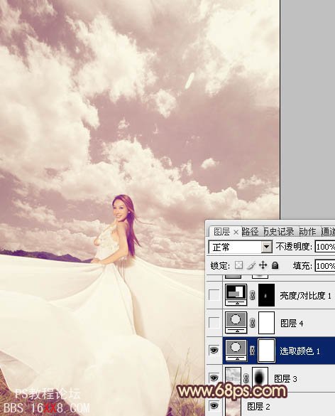The image size is (335, 416).
Task: Click the 图层 4 adjustment layer thumbnail icon
Action: point(236,323)
